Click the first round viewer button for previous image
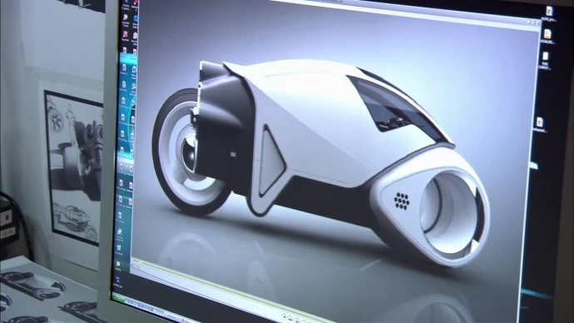The height and width of the screenshot is (323, 574). (284, 316)
